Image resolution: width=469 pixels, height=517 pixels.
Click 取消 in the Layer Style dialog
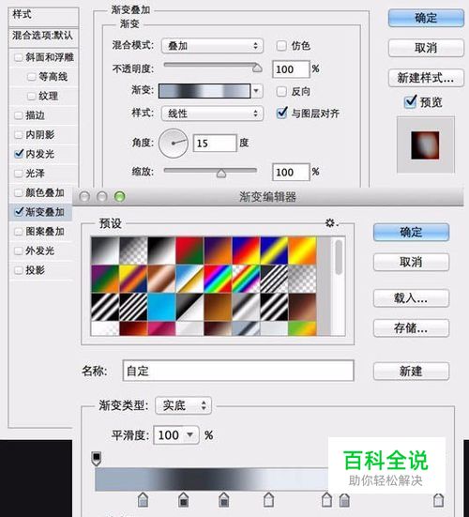point(426,48)
